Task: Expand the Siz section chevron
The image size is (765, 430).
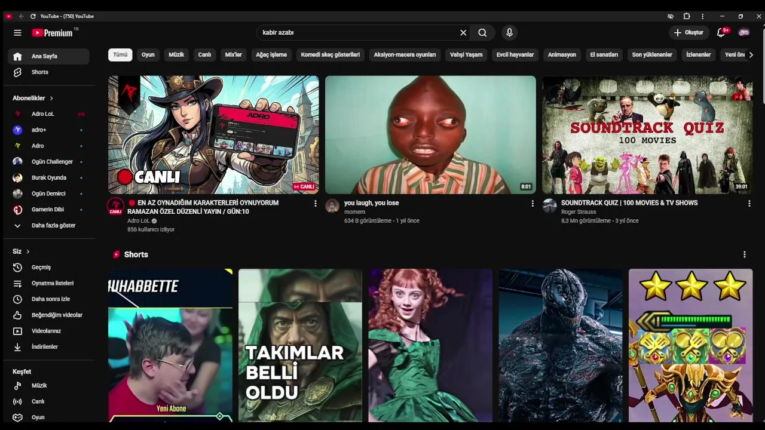Action: click(x=27, y=251)
